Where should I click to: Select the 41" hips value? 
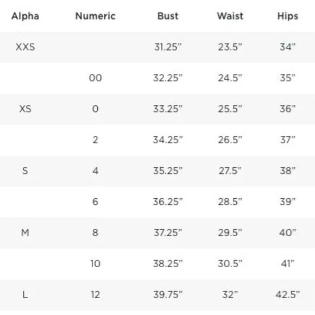pyautogui.click(x=288, y=263)
